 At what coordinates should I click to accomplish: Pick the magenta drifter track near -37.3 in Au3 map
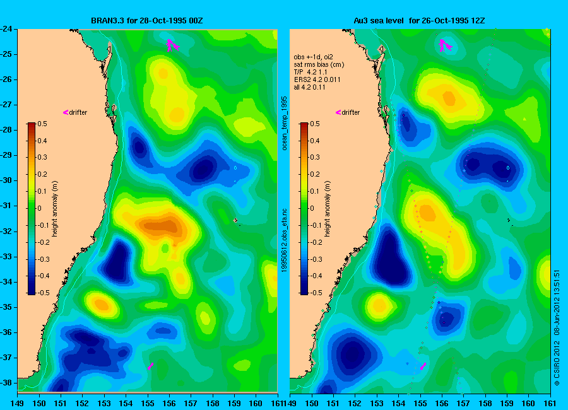point(423,366)
